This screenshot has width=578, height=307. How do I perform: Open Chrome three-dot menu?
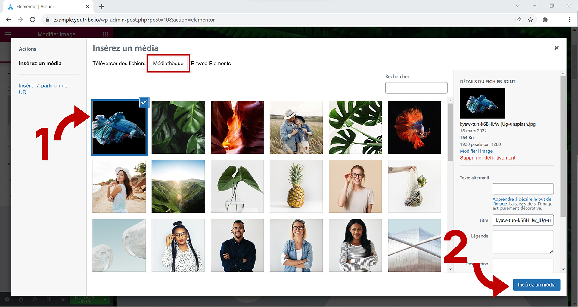(x=569, y=20)
